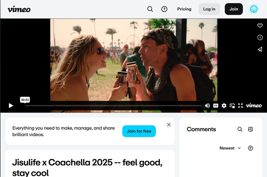
Task: Open the Vimeo home logo
Action: tap(19, 9)
